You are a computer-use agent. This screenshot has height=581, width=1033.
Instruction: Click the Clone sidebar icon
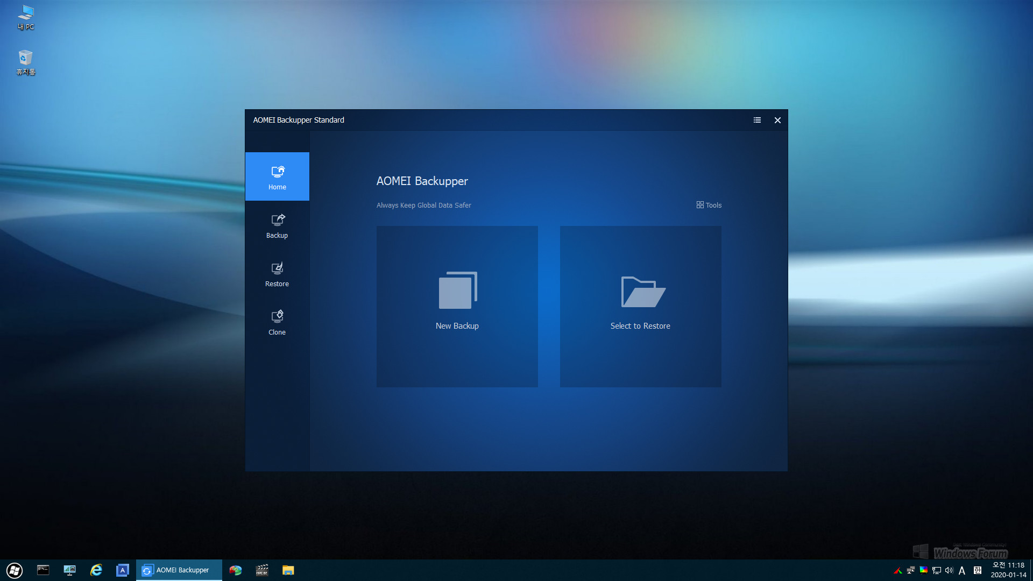click(x=278, y=321)
